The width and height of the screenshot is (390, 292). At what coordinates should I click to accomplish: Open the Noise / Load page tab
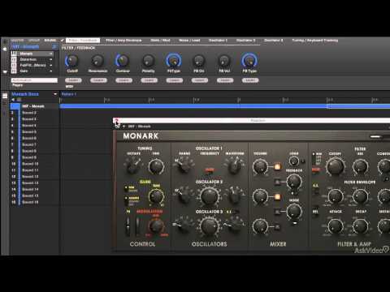click(x=189, y=41)
